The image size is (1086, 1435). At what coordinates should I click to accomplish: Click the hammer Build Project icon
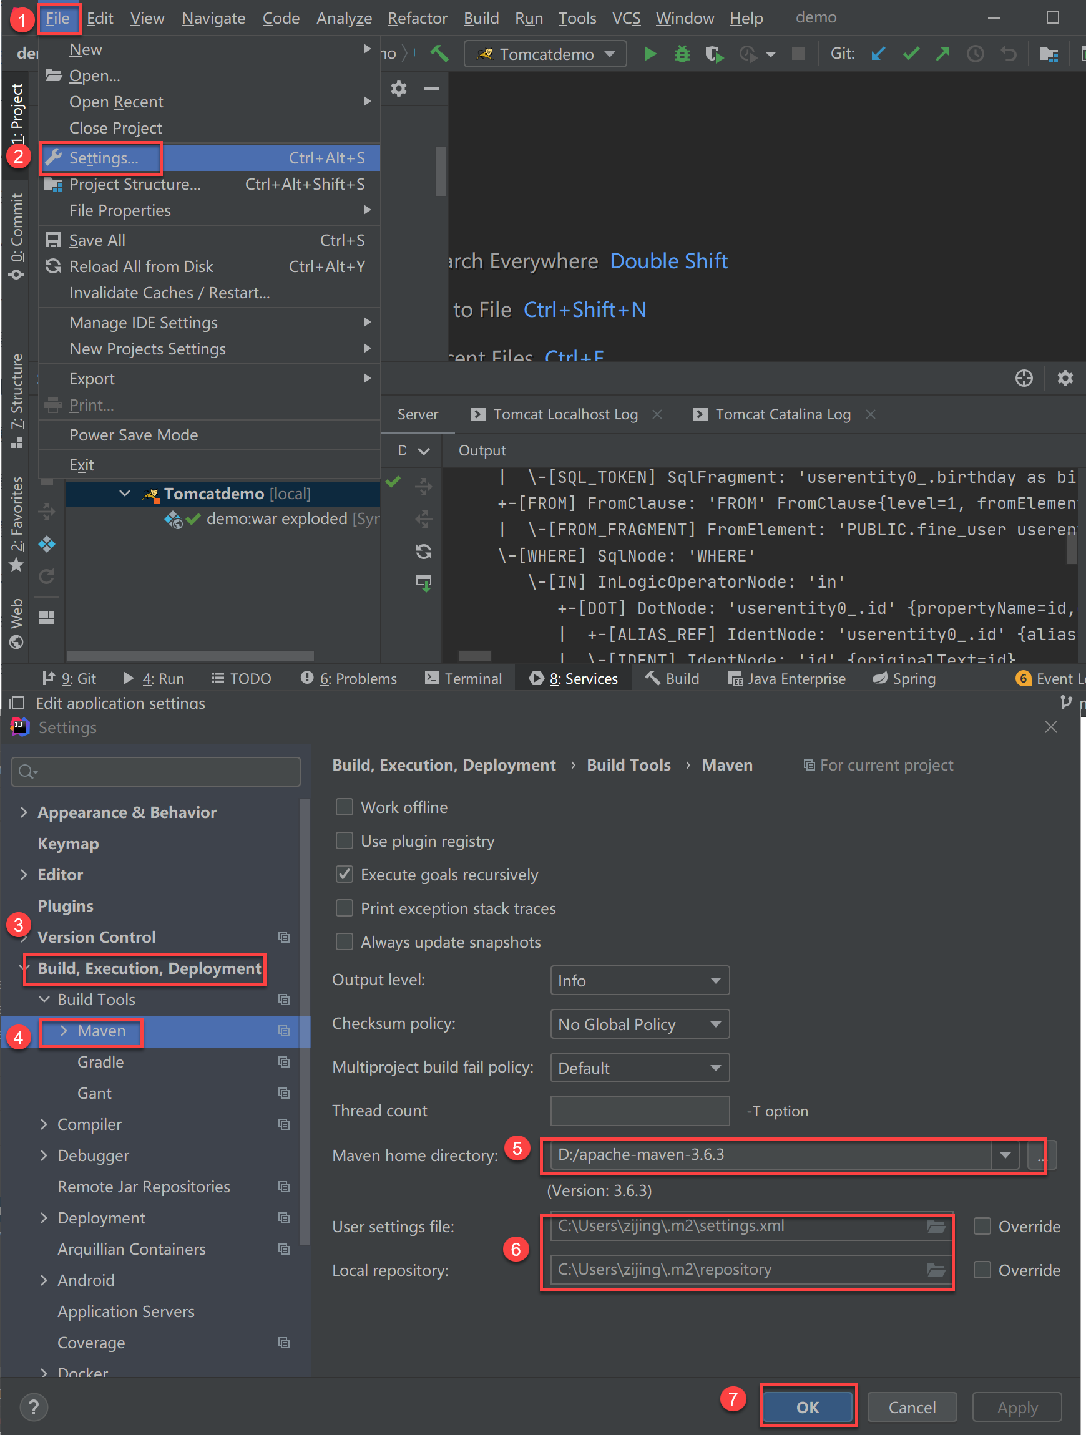tap(439, 54)
